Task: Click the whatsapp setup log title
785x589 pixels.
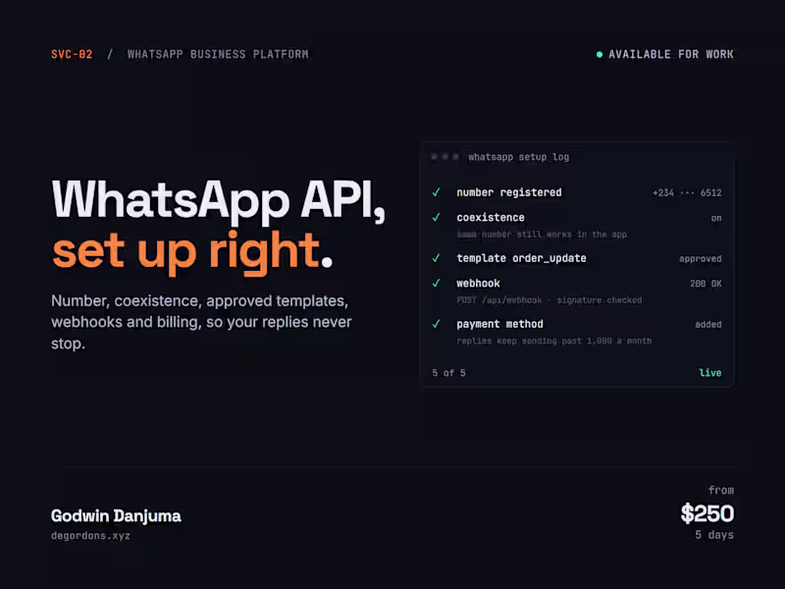Action: point(519,157)
